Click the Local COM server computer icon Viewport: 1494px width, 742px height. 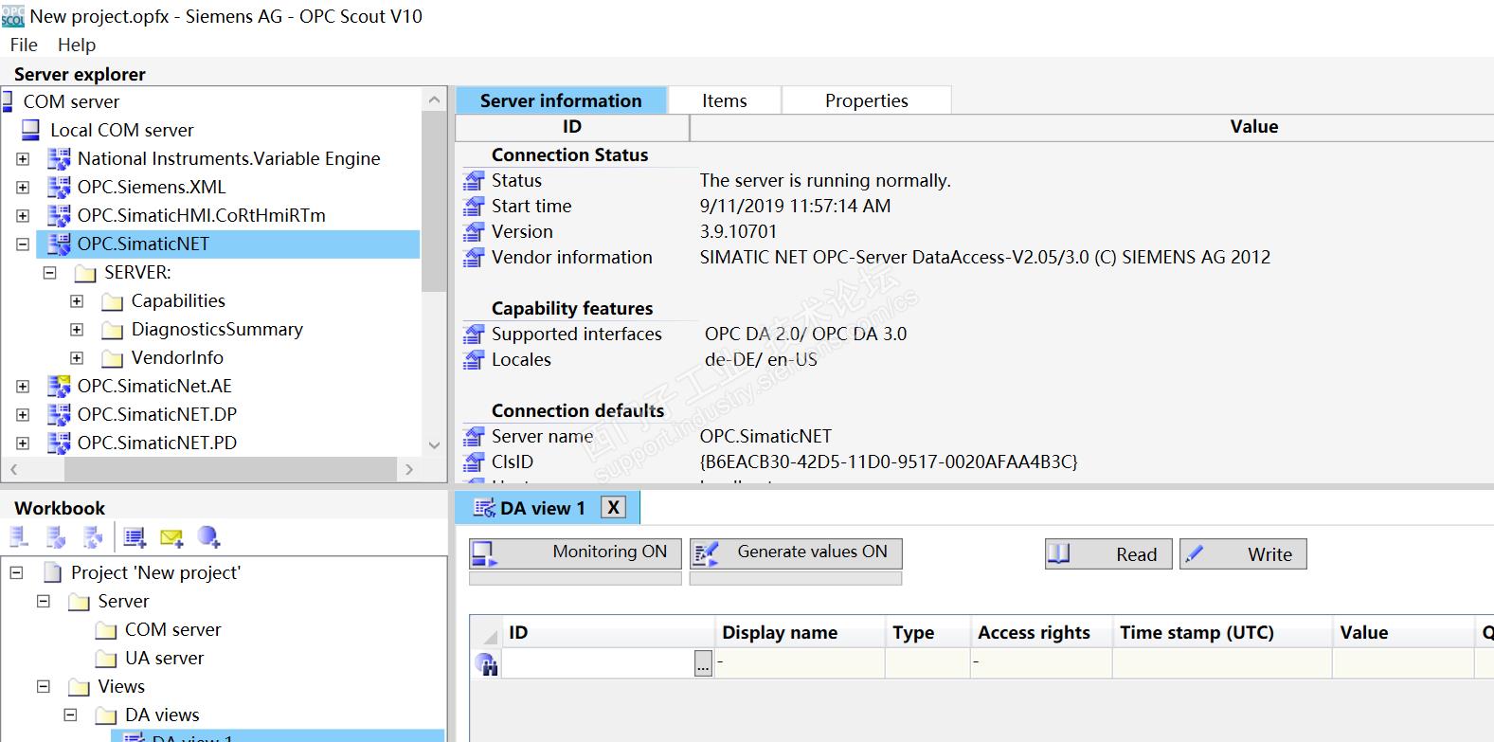(31, 130)
